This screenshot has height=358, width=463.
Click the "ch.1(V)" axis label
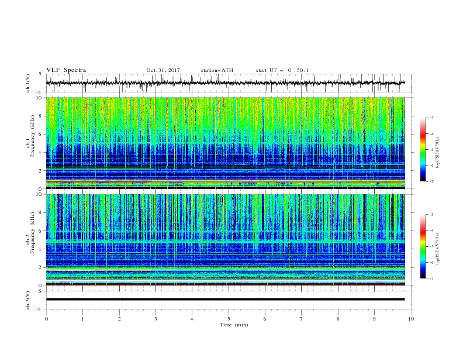click(x=28, y=83)
